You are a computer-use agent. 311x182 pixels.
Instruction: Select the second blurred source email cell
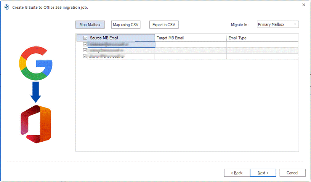tap(121, 51)
